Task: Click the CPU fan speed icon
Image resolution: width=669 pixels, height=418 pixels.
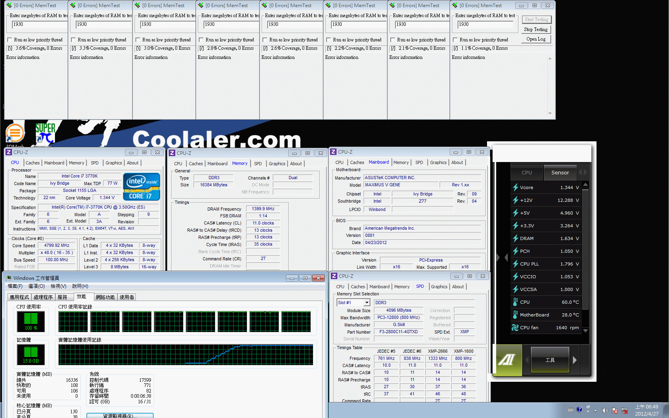Action: [x=515, y=328]
